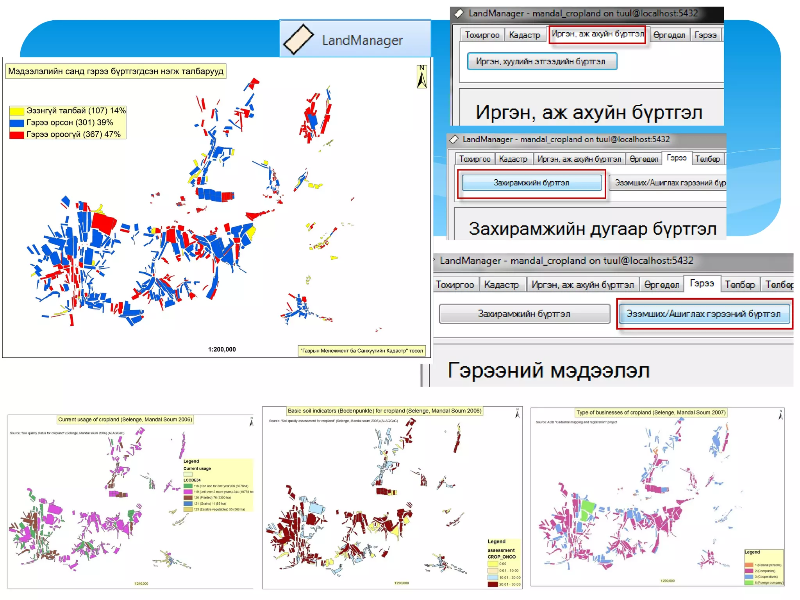Click the diamond icon in the topmost LandManager title bar
The image size is (800, 600).
coord(459,13)
